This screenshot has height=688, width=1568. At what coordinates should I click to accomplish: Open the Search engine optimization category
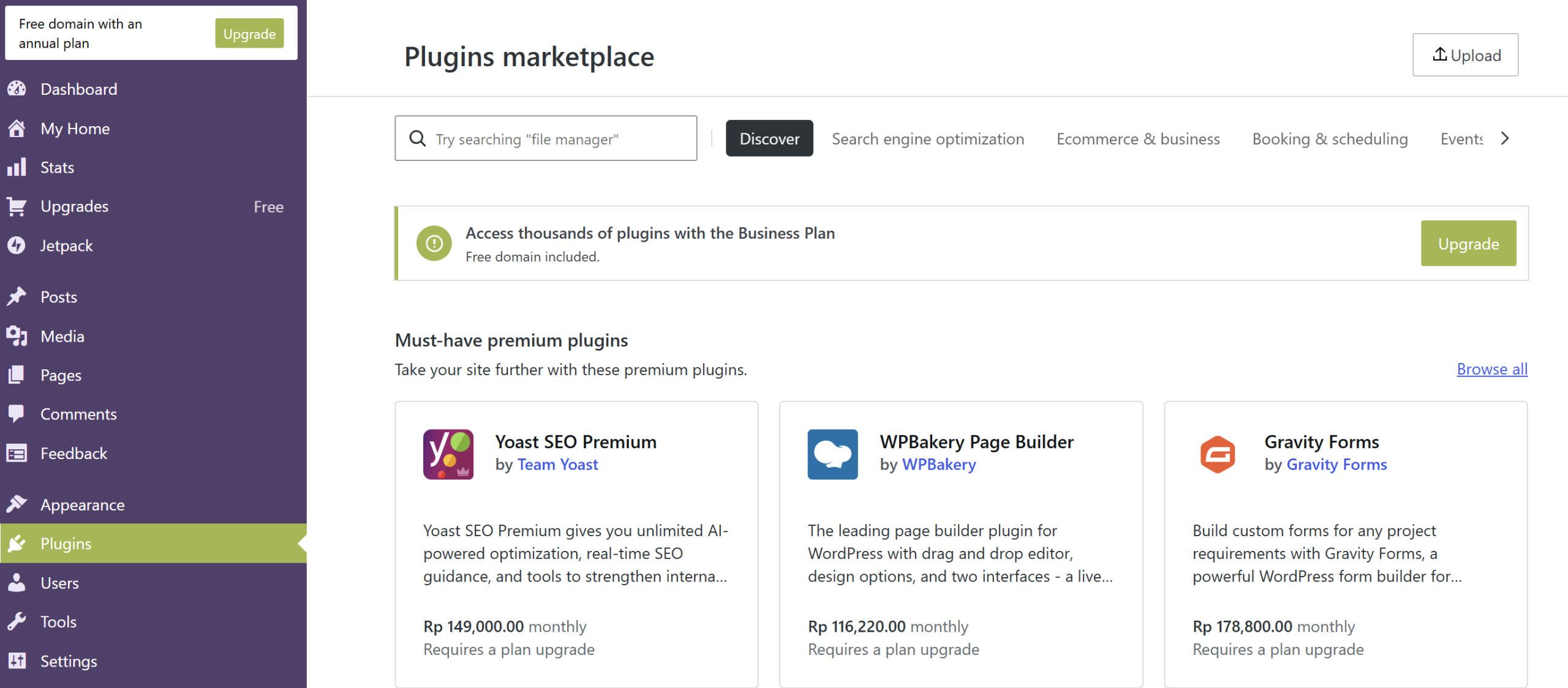point(927,138)
